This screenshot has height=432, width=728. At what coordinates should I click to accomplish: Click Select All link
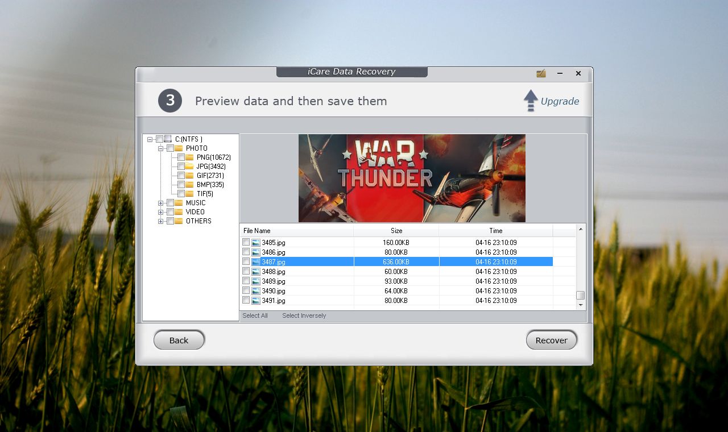click(255, 315)
